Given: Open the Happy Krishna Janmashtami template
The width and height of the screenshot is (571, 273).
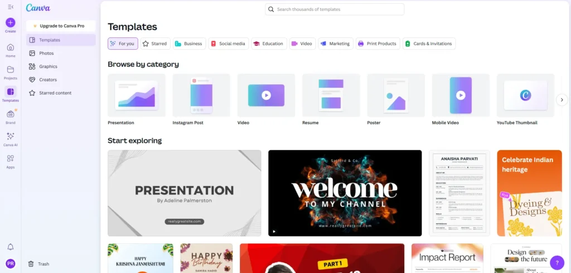Looking at the screenshot, I should [141, 258].
